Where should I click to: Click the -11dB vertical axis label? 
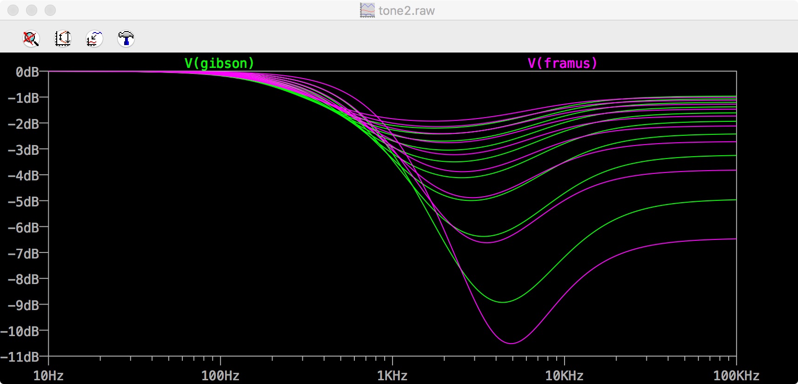coord(20,357)
